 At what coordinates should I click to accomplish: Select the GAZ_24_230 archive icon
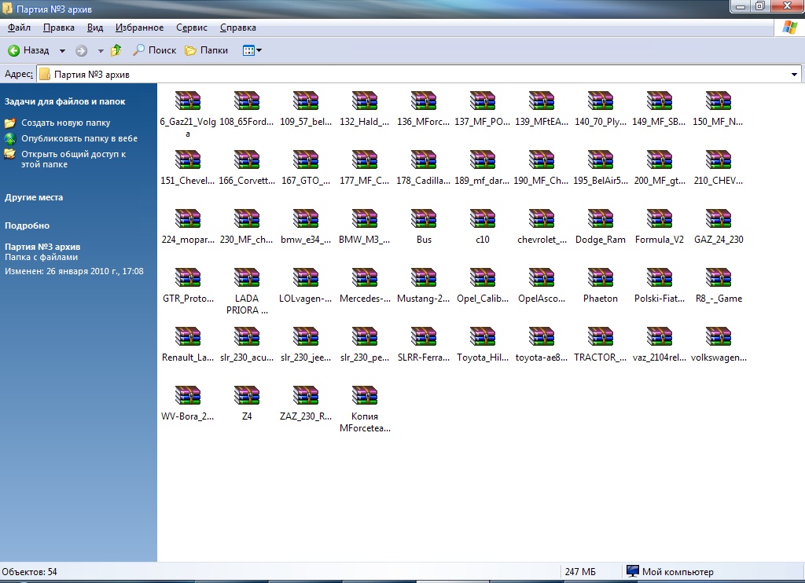719,218
